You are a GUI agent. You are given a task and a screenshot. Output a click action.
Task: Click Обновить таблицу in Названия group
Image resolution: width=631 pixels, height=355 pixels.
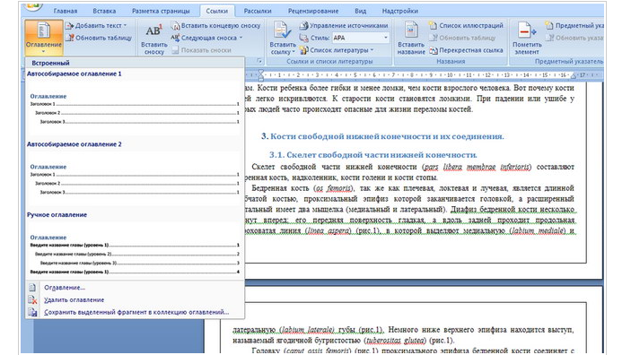(x=462, y=38)
